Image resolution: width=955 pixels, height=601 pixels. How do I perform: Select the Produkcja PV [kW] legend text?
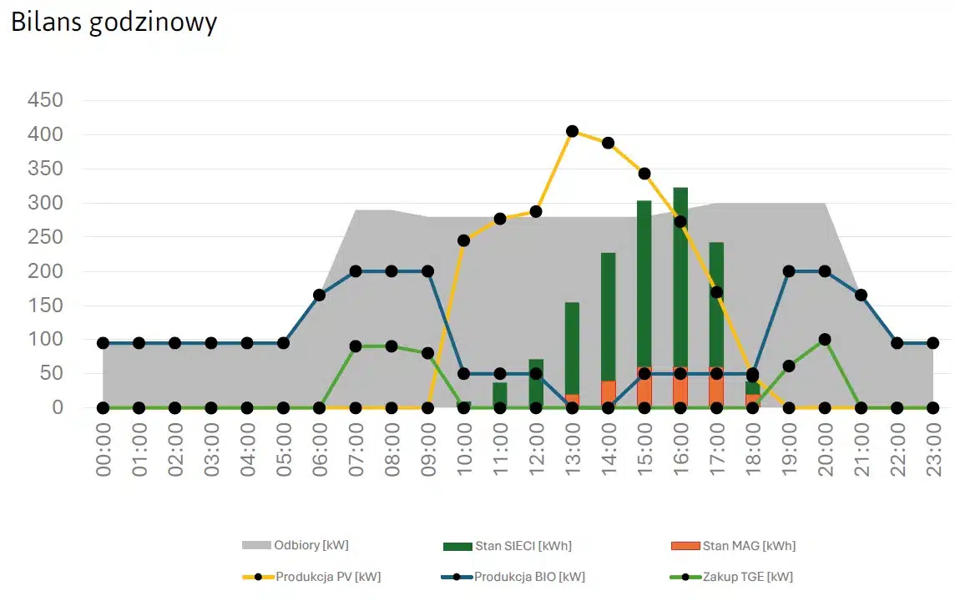click(328, 577)
